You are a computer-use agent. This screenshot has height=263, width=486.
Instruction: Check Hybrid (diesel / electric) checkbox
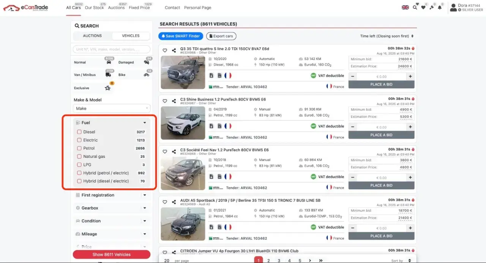pos(79,181)
